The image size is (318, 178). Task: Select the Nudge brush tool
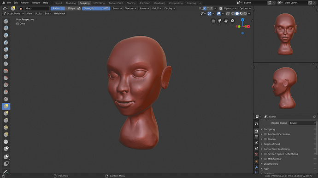(6, 128)
